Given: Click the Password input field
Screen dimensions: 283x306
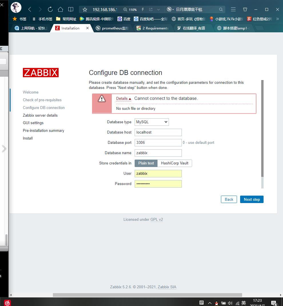Looking at the screenshot, I should click(x=158, y=184).
